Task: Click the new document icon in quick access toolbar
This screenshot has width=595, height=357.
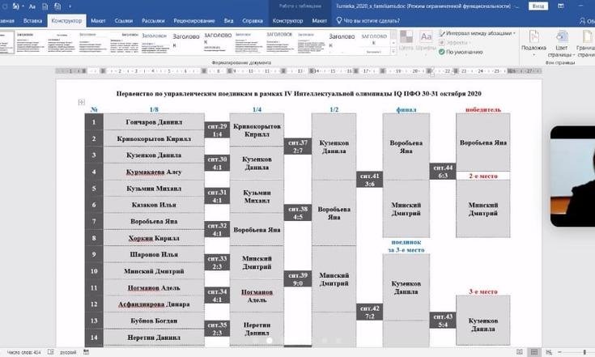Action: (x=45, y=6)
